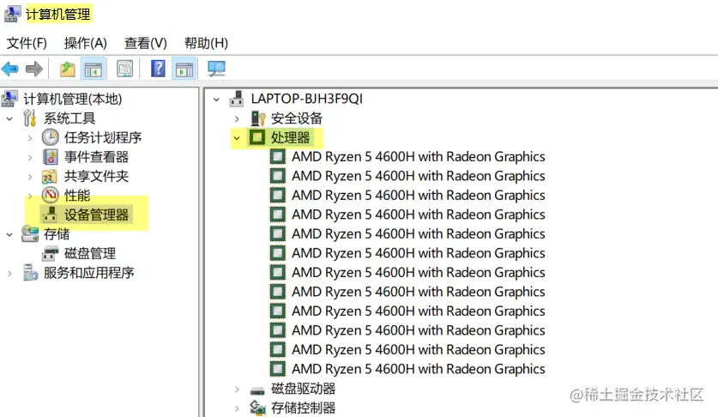Select the 存储控制器 label
Image resolution: width=718 pixels, height=417 pixels.
tap(303, 408)
